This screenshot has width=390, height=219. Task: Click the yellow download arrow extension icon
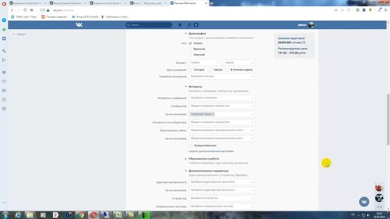[x=370, y=10]
